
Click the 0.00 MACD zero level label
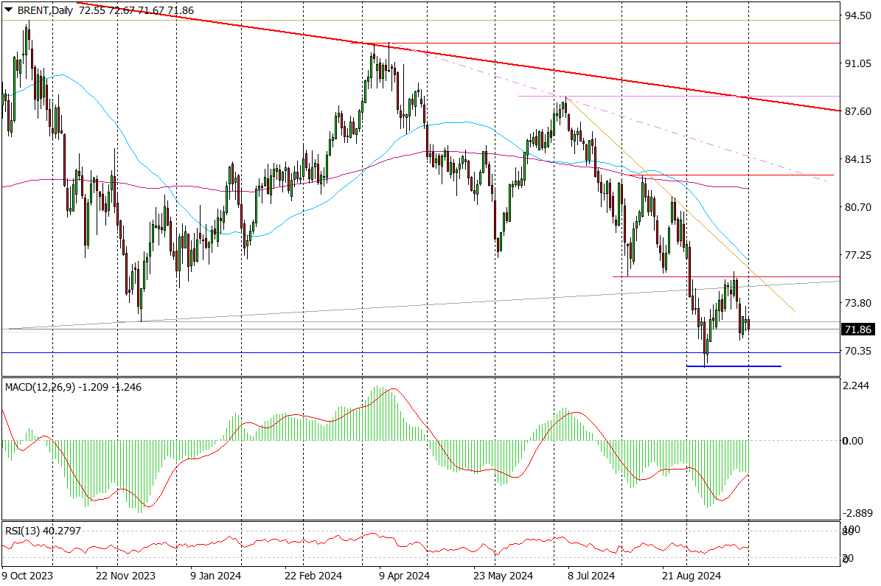852,441
